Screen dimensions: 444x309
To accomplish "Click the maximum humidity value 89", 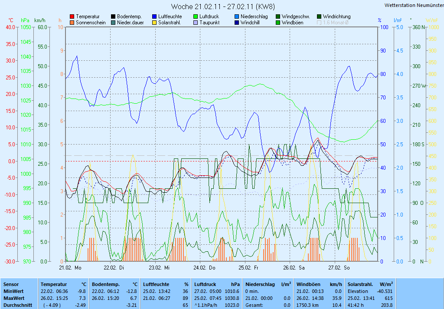I will click(185, 298).
